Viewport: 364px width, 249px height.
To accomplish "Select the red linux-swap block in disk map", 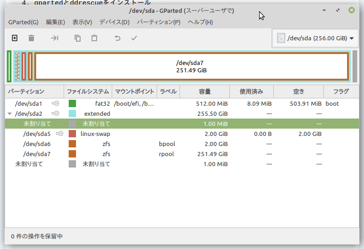I will coord(24,66).
